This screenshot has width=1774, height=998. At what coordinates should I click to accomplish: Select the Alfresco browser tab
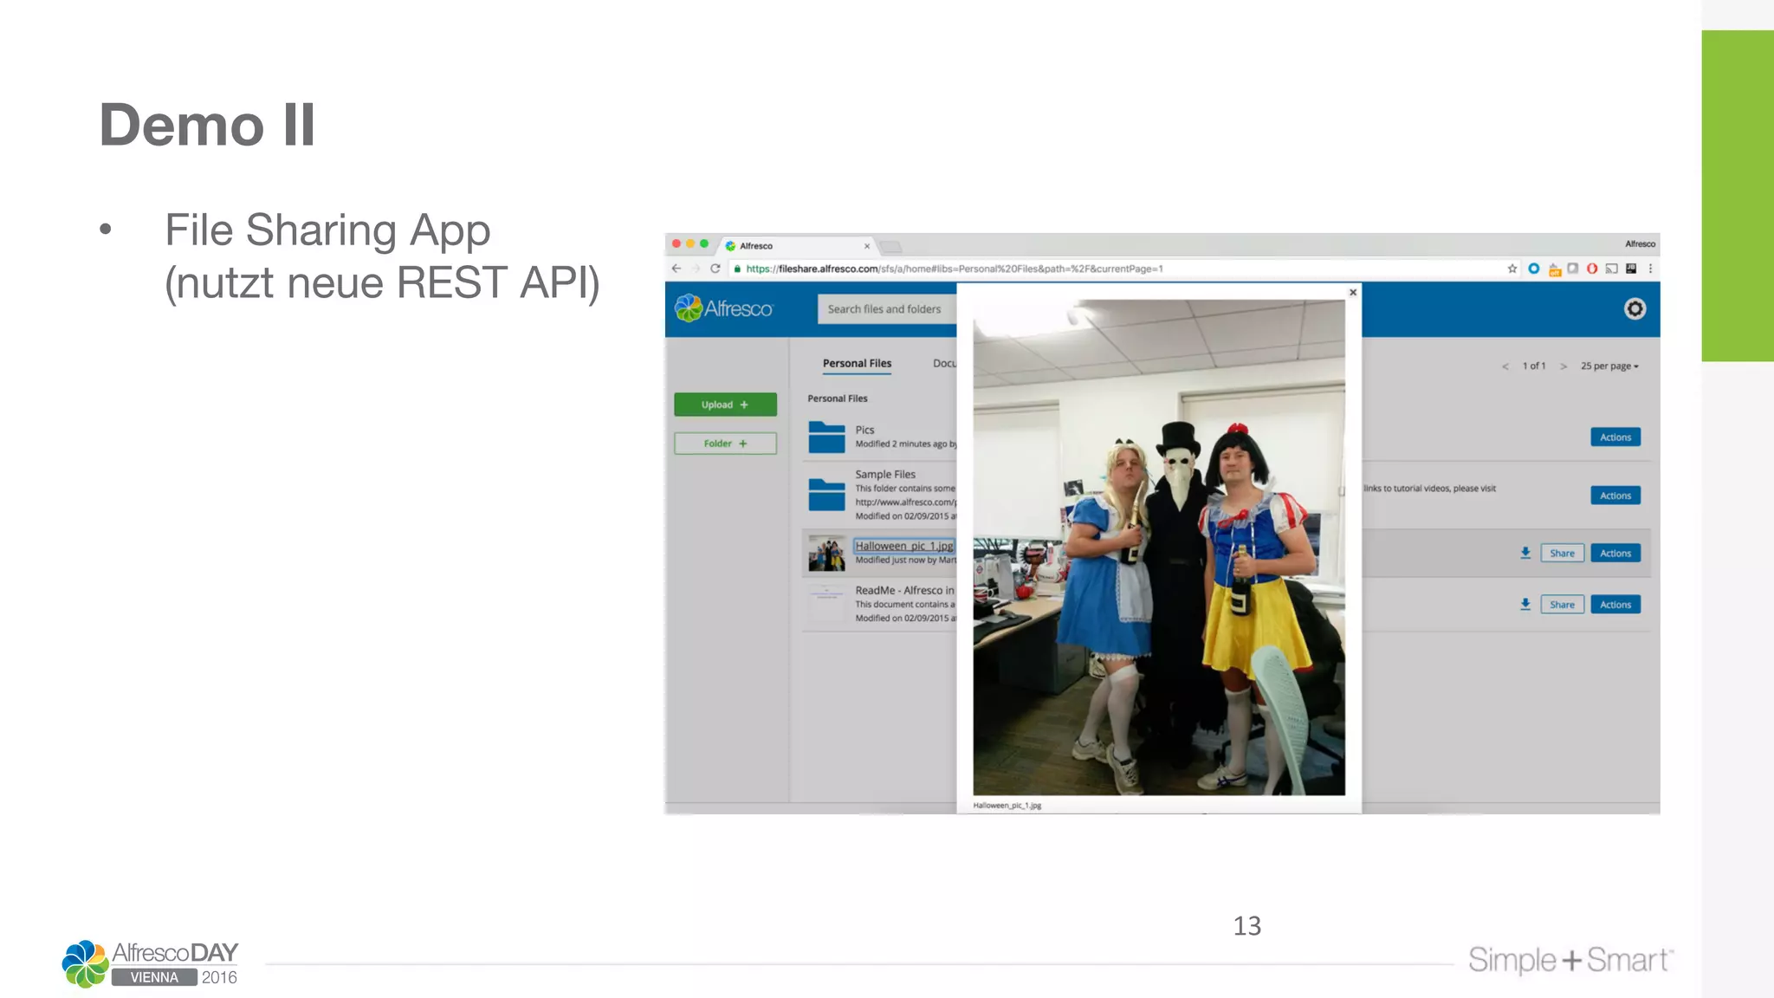pyautogui.click(x=795, y=246)
